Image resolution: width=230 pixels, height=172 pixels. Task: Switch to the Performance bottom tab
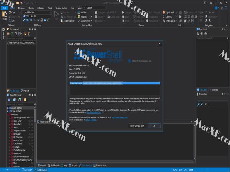tap(99, 166)
